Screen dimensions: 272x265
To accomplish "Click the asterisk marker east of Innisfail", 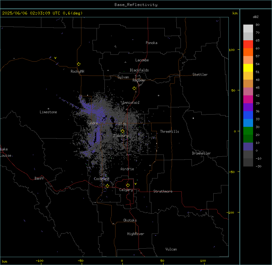I will 158,95.
